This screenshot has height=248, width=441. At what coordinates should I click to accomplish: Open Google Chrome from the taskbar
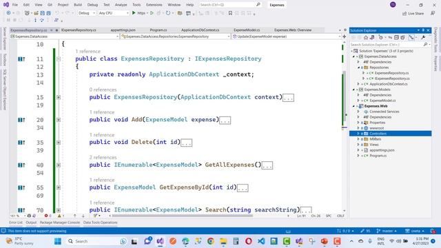[211, 241]
